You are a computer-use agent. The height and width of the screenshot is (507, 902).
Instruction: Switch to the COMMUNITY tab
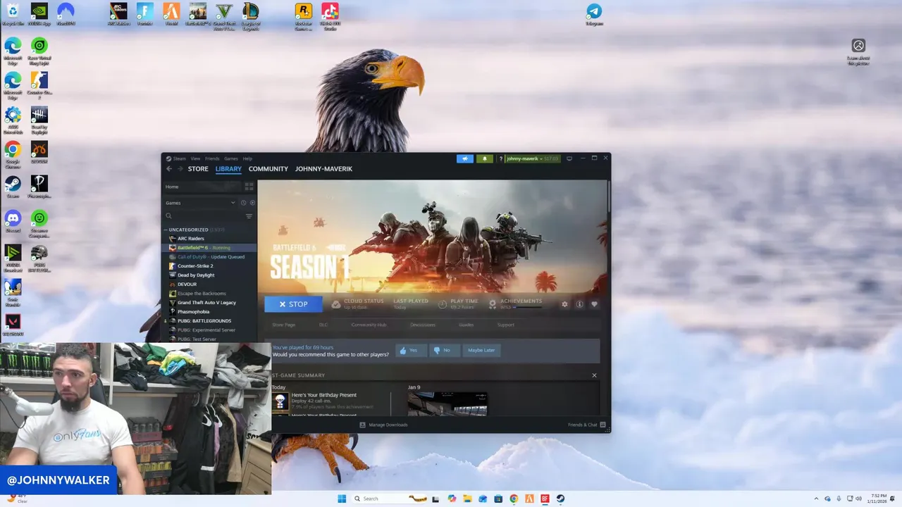(268, 169)
